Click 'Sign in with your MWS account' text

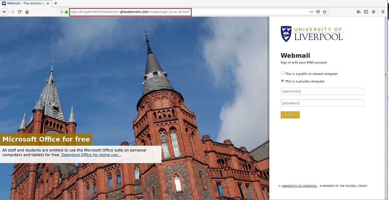304,63
